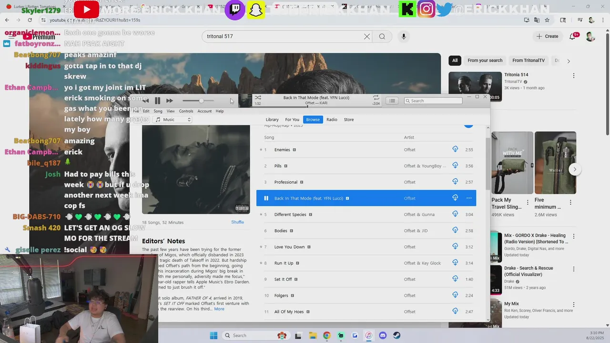Open more options for Back In That Mode
The image size is (610, 343).
pos(469,198)
